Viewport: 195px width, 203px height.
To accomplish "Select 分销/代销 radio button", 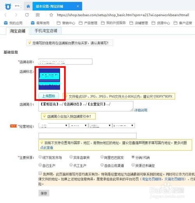I will [x=133, y=157].
